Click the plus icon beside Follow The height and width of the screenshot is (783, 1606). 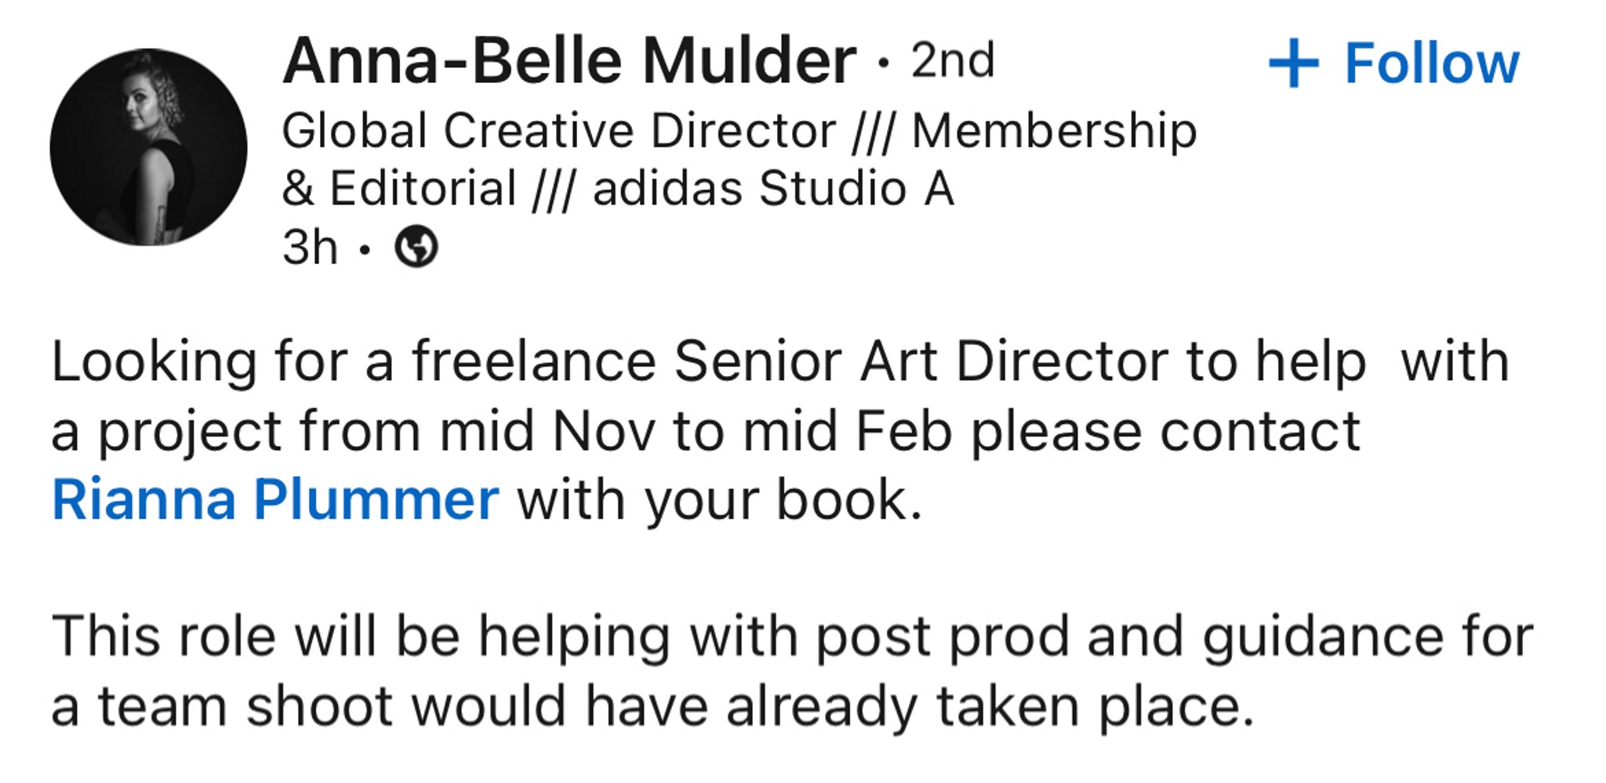point(1294,63)
